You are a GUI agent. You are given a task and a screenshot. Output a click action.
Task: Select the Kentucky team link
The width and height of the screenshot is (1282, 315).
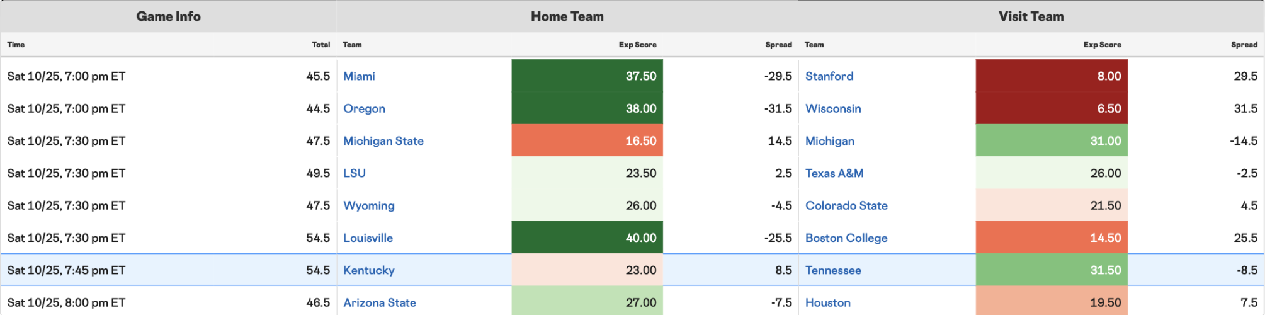[369, 270]
